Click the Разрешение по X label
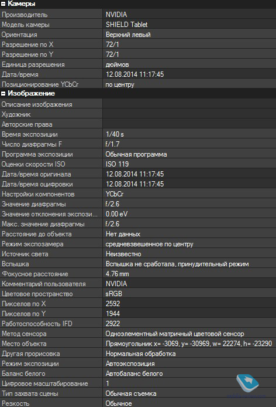This screenshot has height=407, width=276. [x=27, y=45]
